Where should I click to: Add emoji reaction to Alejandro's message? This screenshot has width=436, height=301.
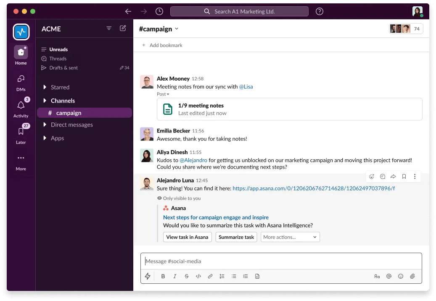pos(371,177)
